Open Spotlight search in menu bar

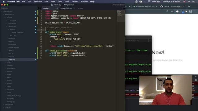[x=189, y=2]
